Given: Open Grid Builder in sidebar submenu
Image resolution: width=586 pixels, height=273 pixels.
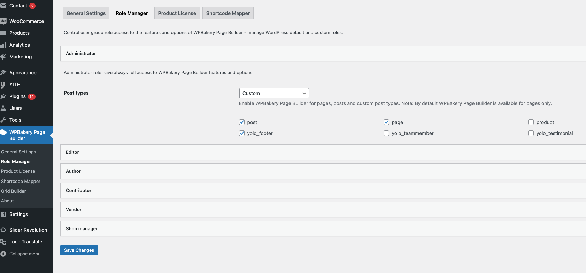Looking at the screenshot, I should (14, 191).
